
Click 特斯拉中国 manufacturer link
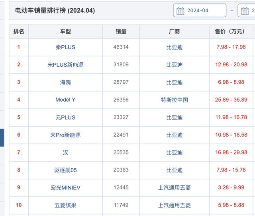174,100
